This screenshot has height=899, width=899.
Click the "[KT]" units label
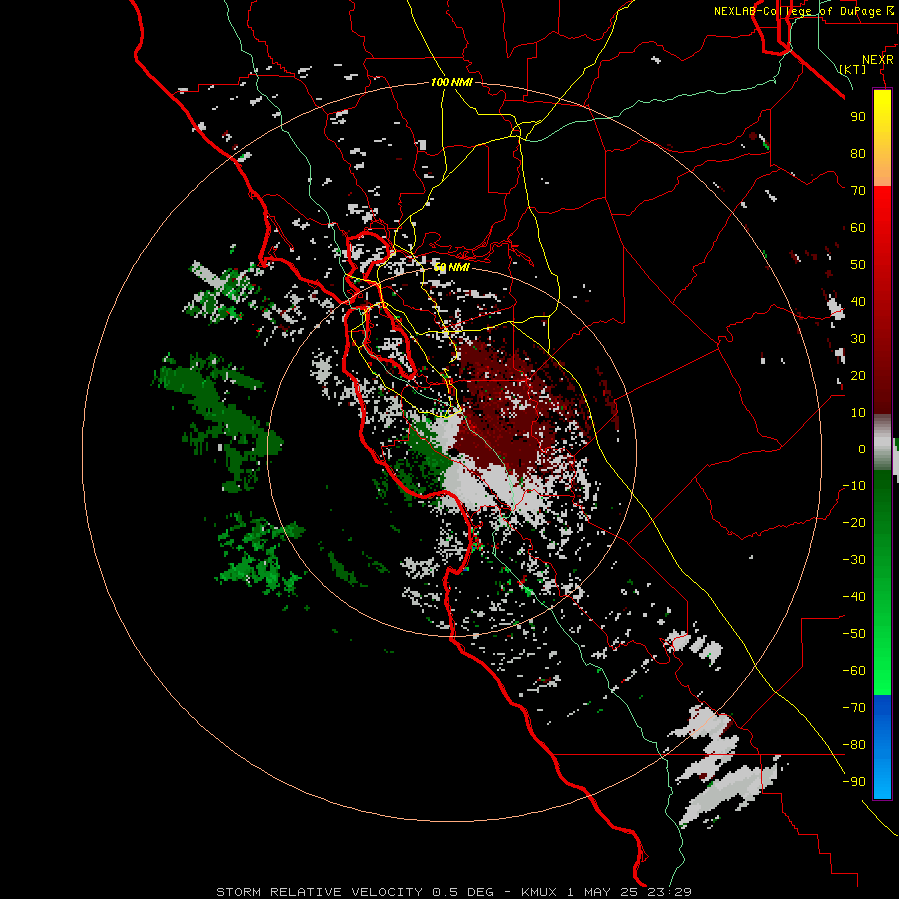click(x=853, y=69)
